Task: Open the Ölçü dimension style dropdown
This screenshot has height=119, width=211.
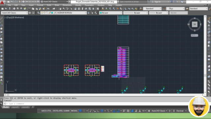Action: point(175,9)
